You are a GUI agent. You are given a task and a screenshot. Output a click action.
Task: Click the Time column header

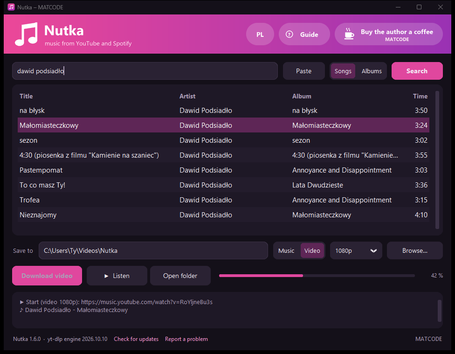pos(420,96)
